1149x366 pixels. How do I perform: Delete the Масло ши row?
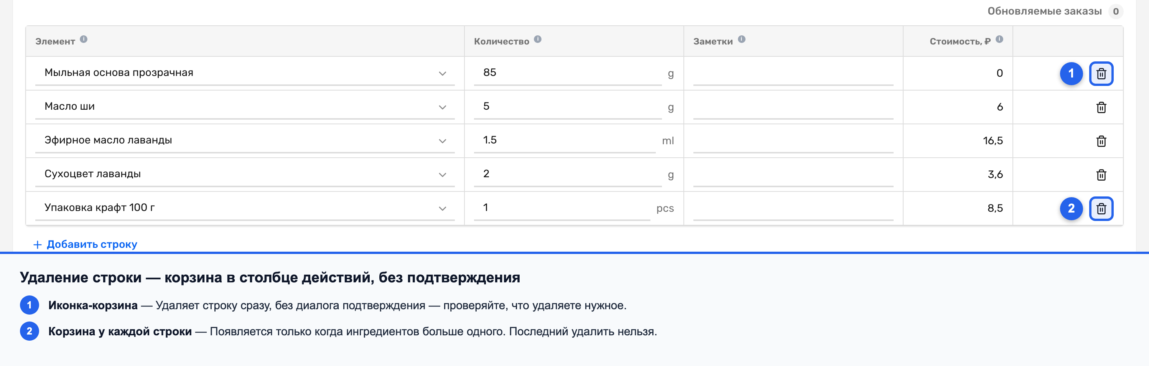pyautogui.click(x=1101, y=107)
